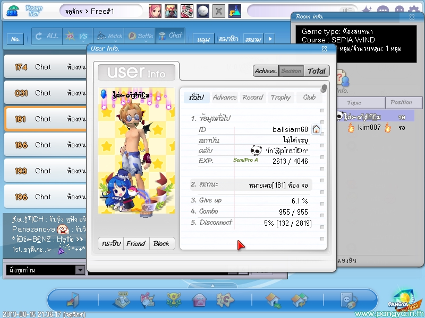Click the Topic column header in Room info

361,103
